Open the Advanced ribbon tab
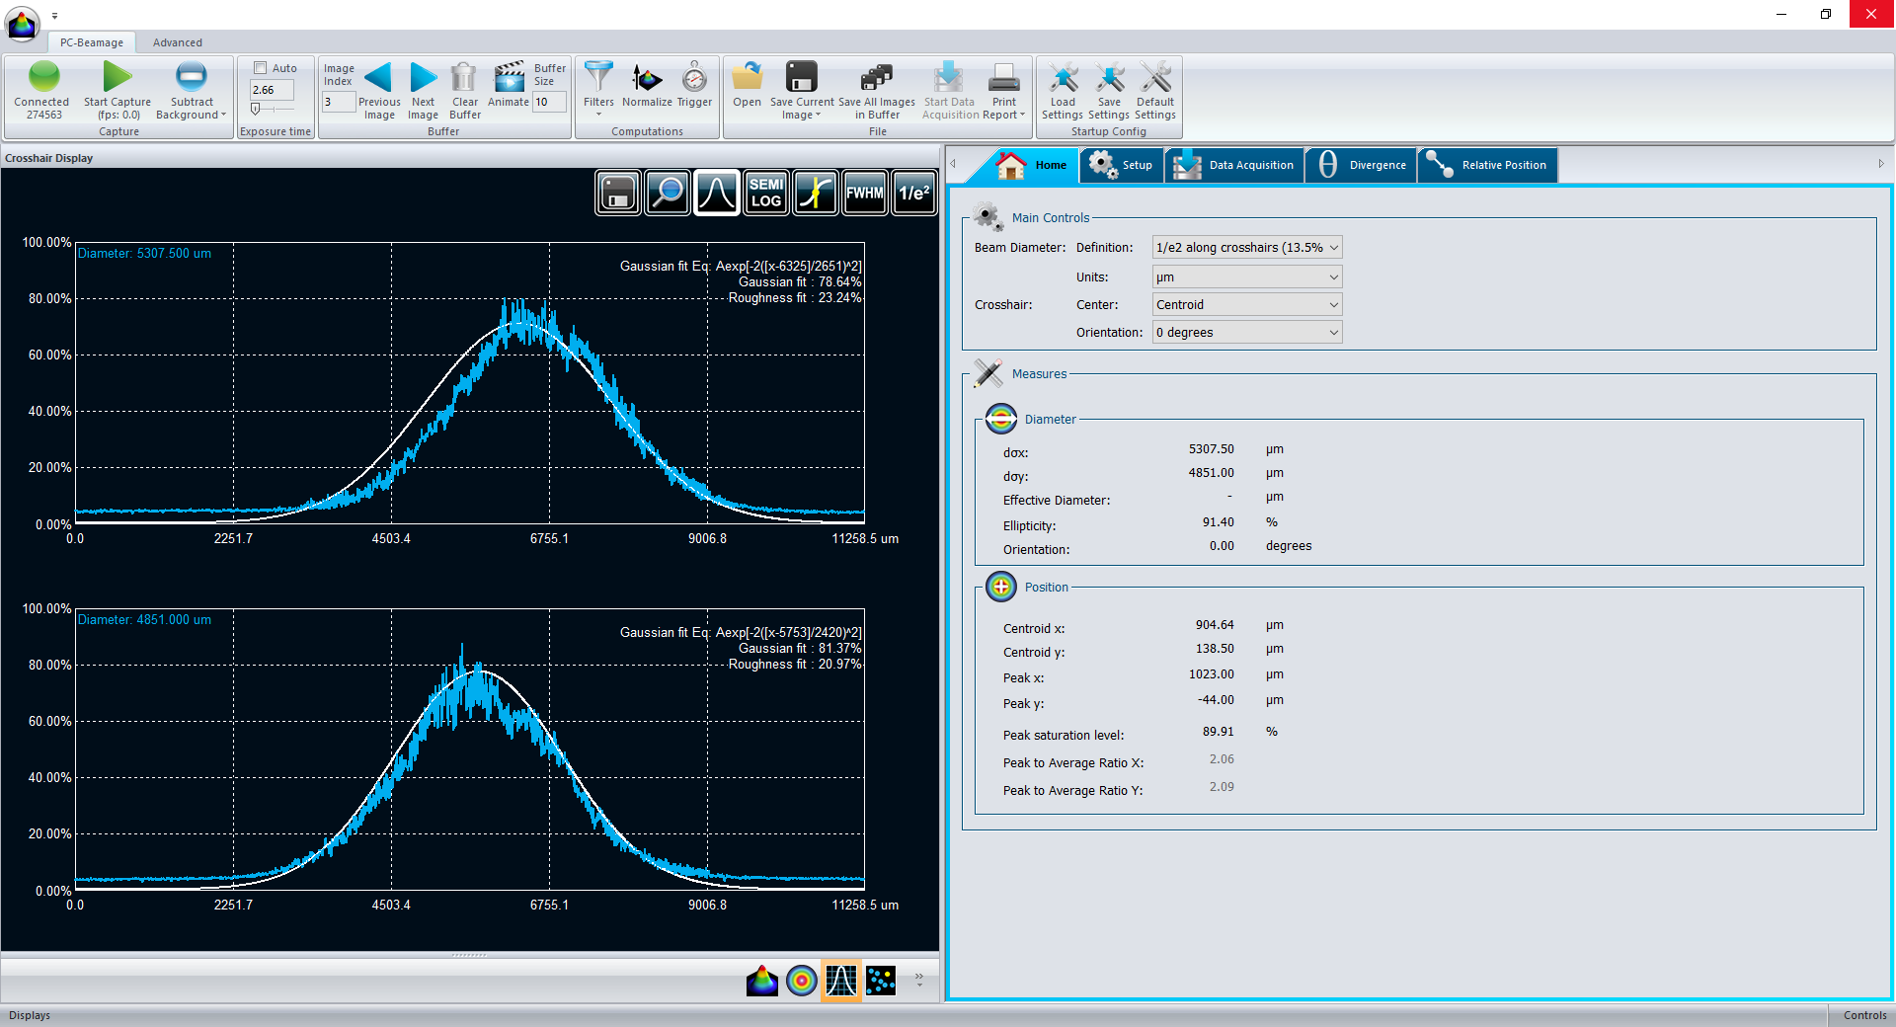Viewport: 1896px width, 1027px height. point(178,42)
